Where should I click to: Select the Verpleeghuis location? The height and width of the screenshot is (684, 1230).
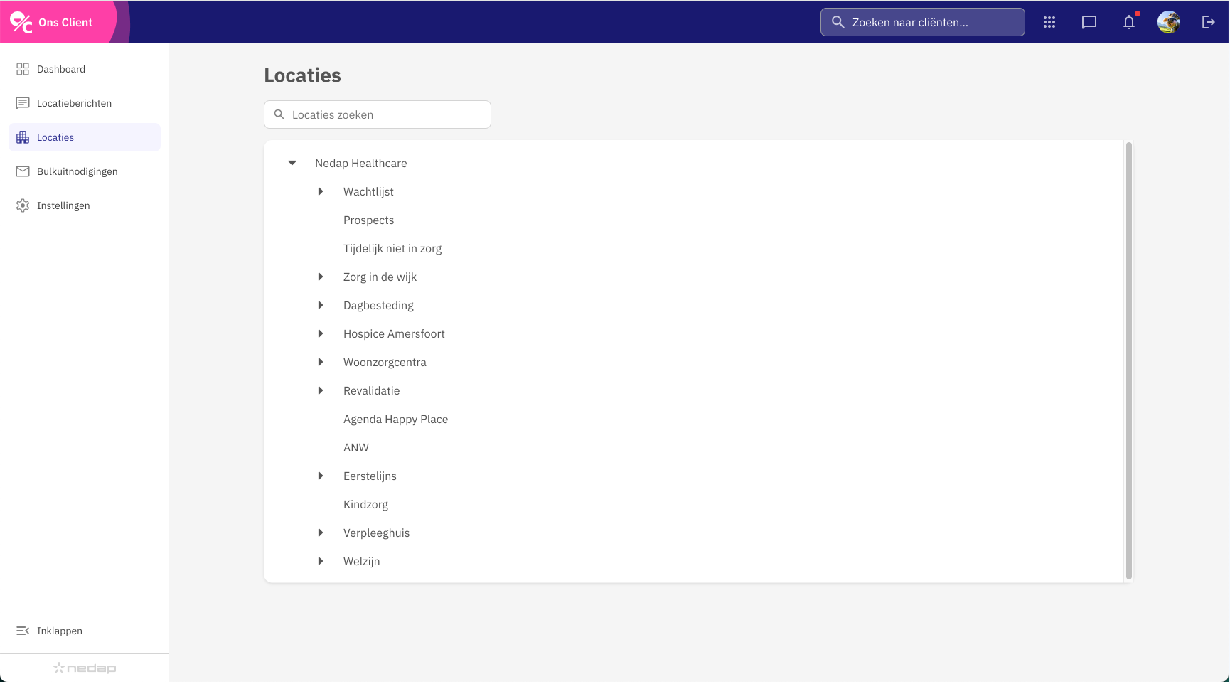(x=376, y=533)
